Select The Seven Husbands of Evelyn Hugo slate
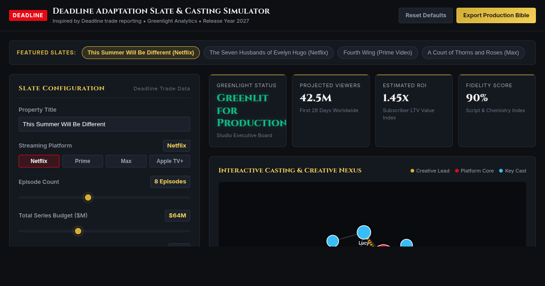 (268, 53)
